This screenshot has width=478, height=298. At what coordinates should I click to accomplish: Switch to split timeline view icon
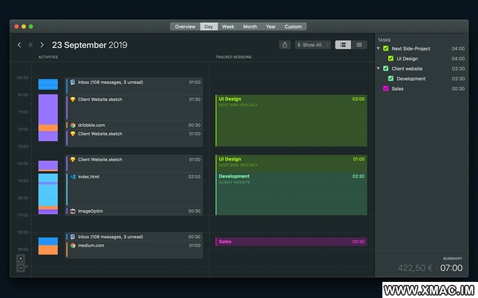343,45
